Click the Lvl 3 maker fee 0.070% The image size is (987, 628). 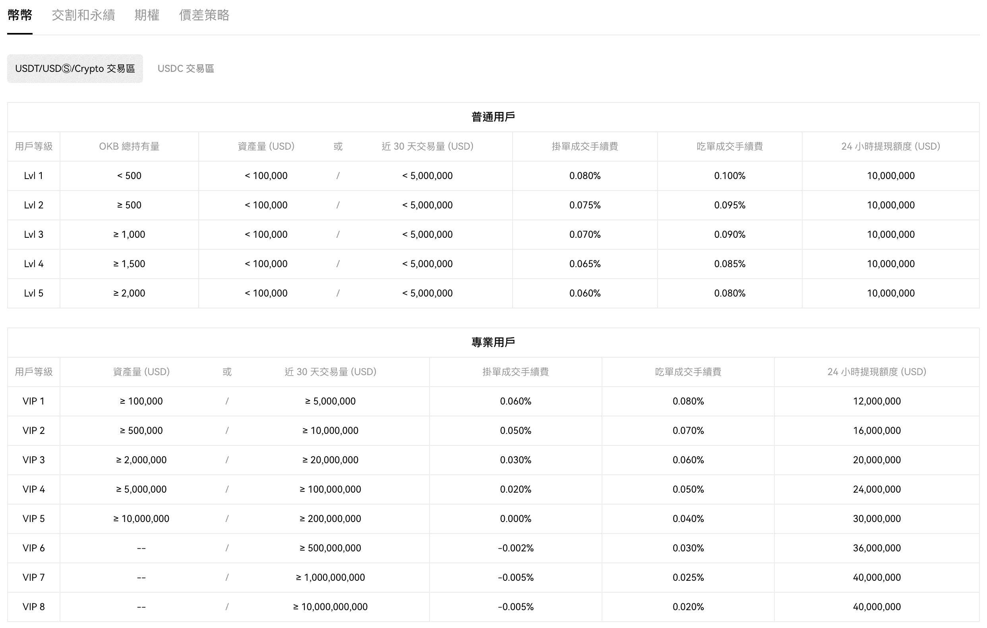[585, 235]
